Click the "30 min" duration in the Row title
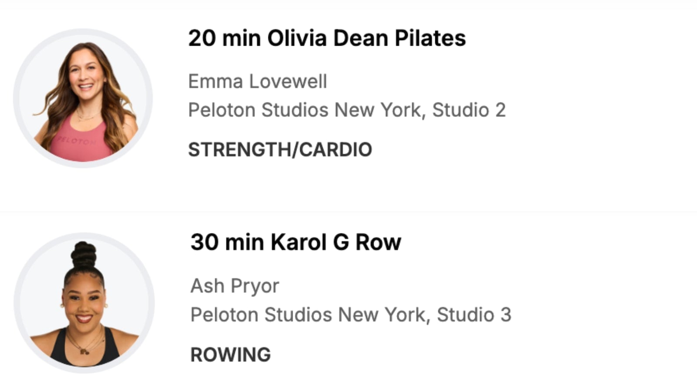This screenshot has height=392, width=697. click(x=227, y=243)
